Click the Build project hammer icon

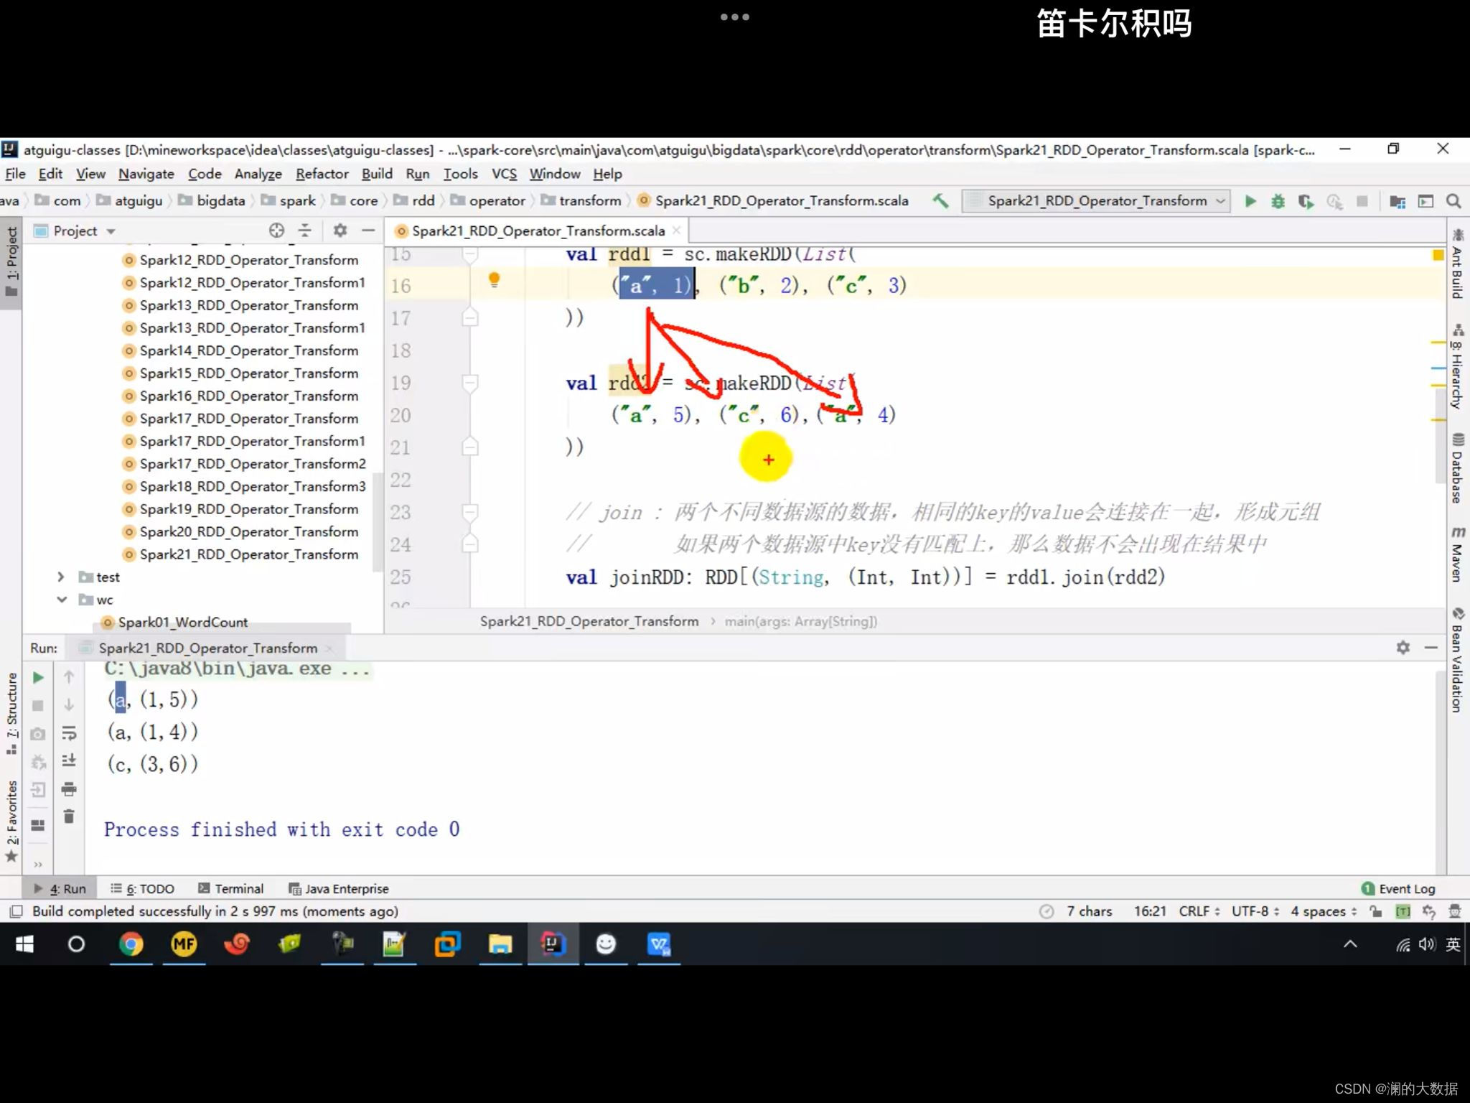[x=940, y=201]
